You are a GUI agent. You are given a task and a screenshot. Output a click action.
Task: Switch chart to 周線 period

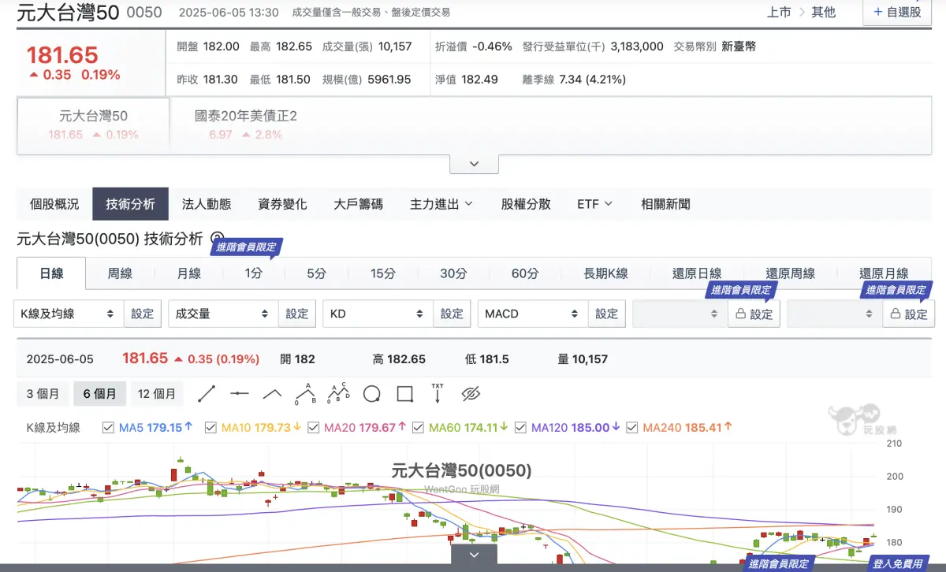120,273
